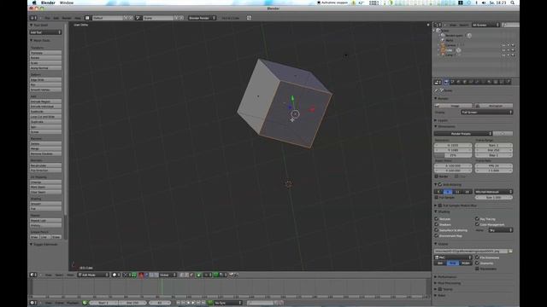The width and height of the screenshot is (547, 307).
Task: Open the Window menu in macOS menu bar
Action: click(x=67, y=3)
